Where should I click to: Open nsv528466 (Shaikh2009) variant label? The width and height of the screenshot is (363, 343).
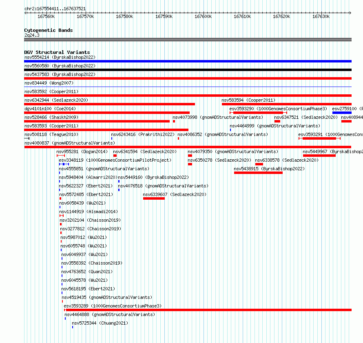(51, 117)
